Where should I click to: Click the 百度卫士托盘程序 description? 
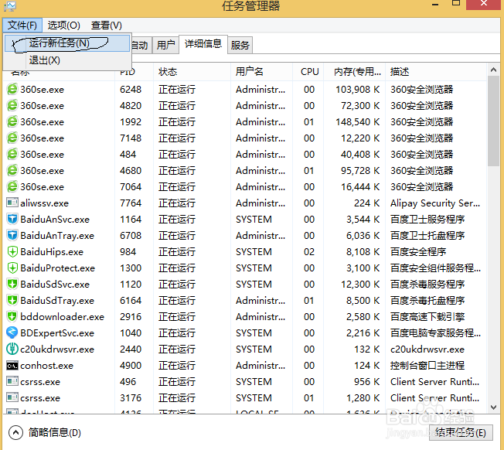pyautogui.click(x=427, y=236)
